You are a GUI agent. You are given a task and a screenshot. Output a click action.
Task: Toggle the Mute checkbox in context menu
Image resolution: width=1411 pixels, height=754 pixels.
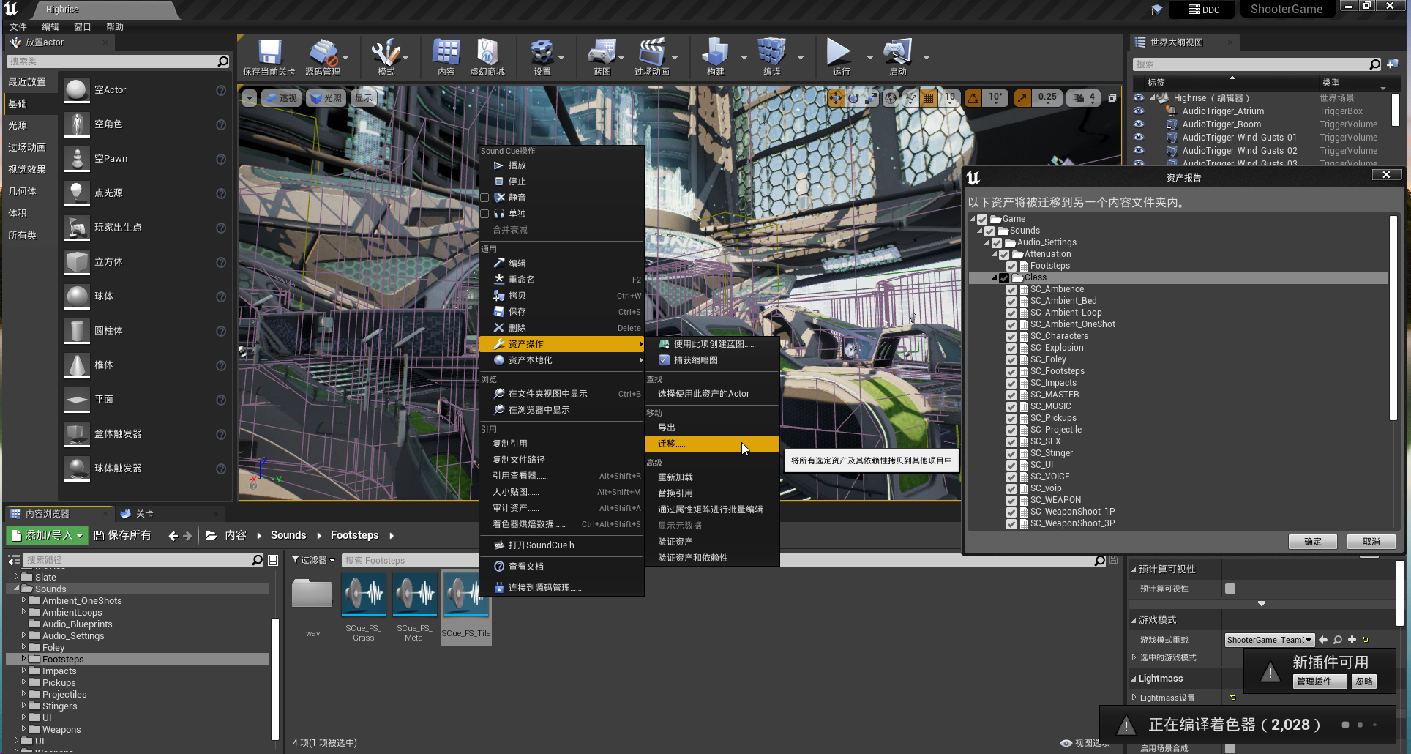(x=484, y=198)
